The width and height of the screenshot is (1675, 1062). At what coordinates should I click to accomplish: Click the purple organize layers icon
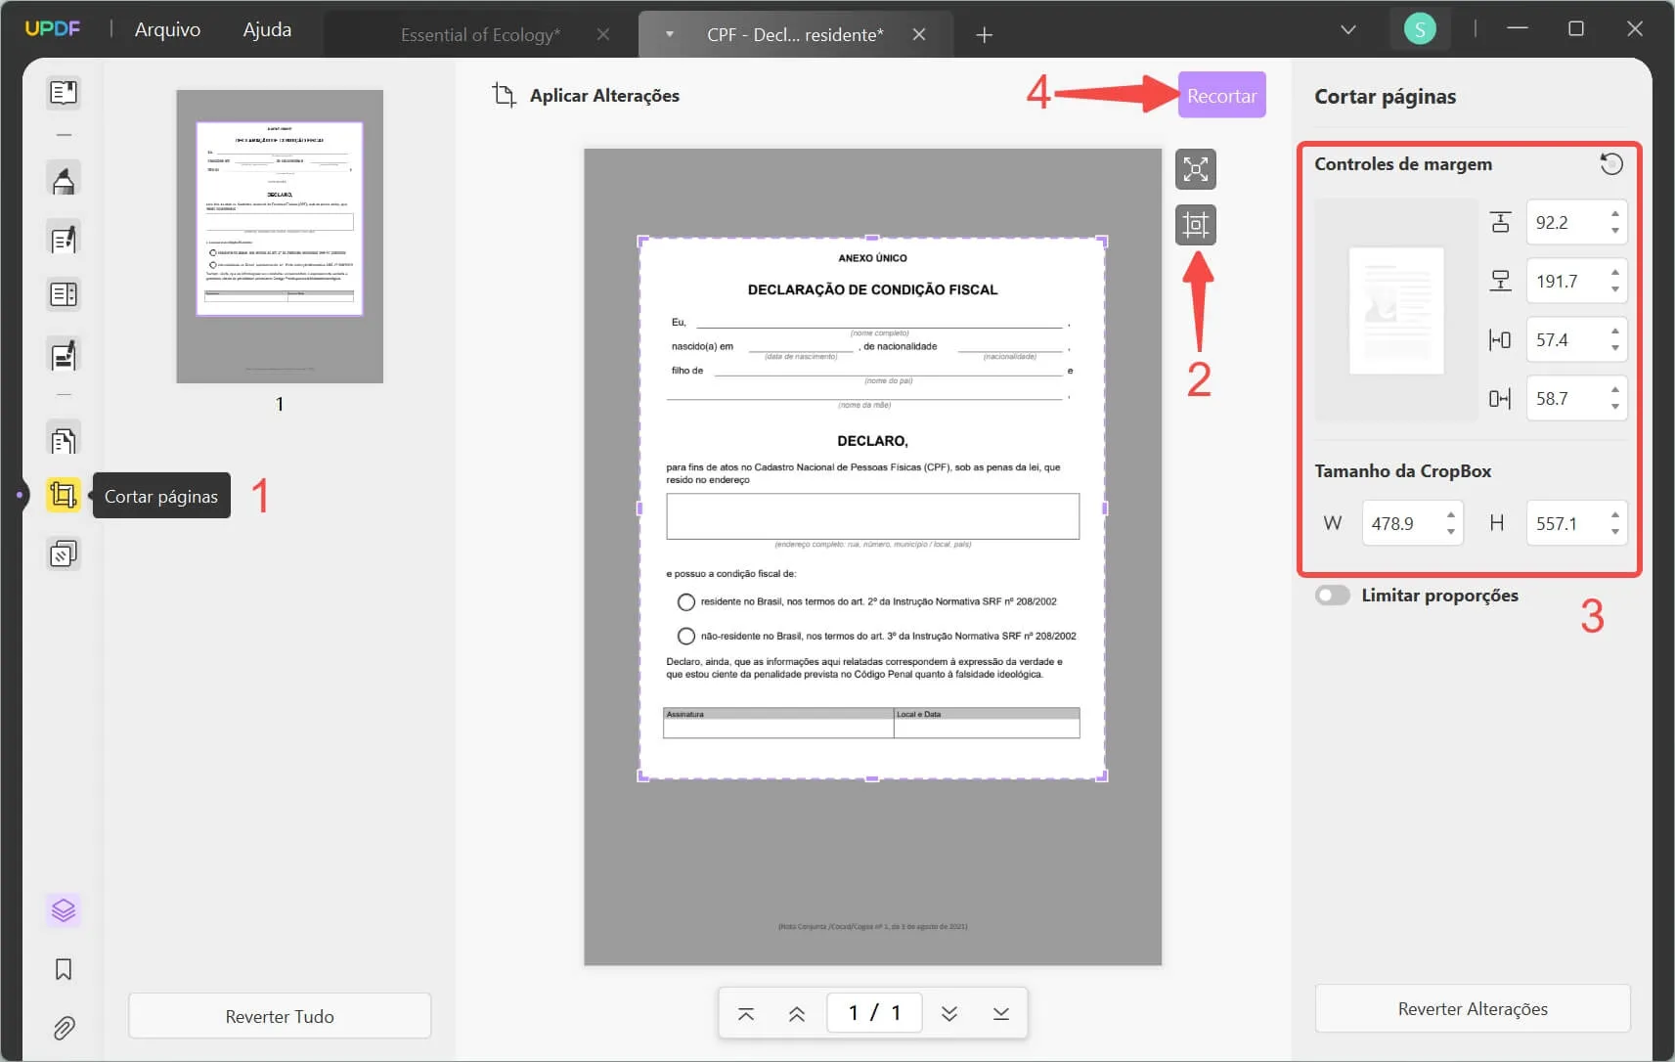coord(63,909)
